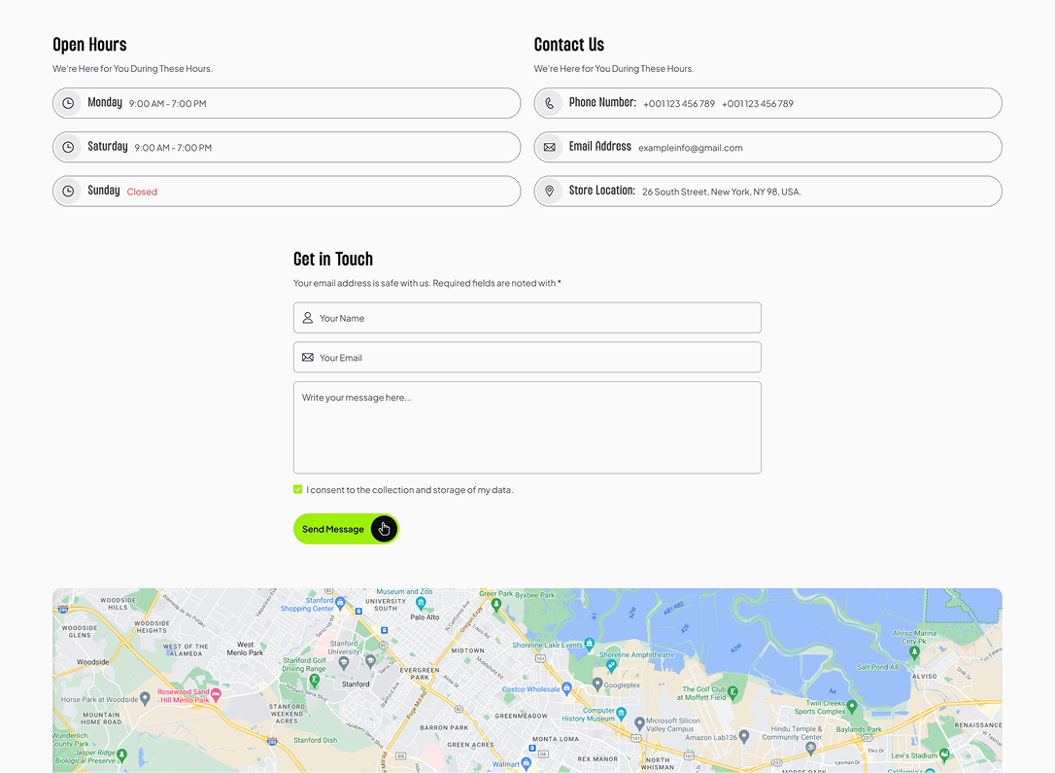1055x773 pixels.
Task: Click the clock icon beside Sunday
Action: [68, 192]
